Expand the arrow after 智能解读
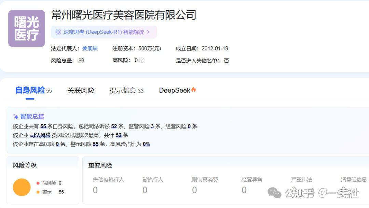Image resolution: width=369 pixels, height=208 pixels. click(148, 32)
